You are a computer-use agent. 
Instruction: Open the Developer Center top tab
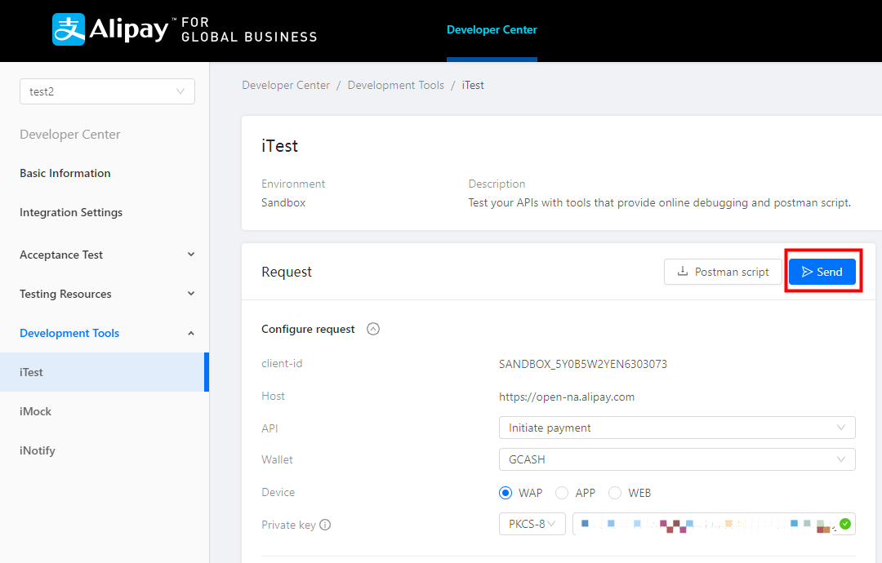click(492, 30)
